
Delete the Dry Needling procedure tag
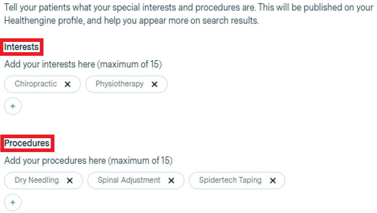[70, 181]
